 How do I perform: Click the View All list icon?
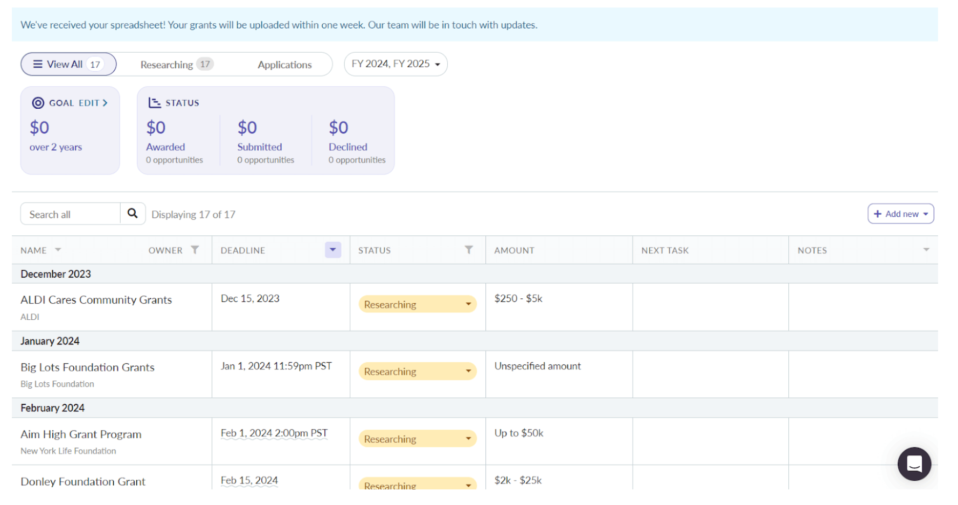point(38,64)
